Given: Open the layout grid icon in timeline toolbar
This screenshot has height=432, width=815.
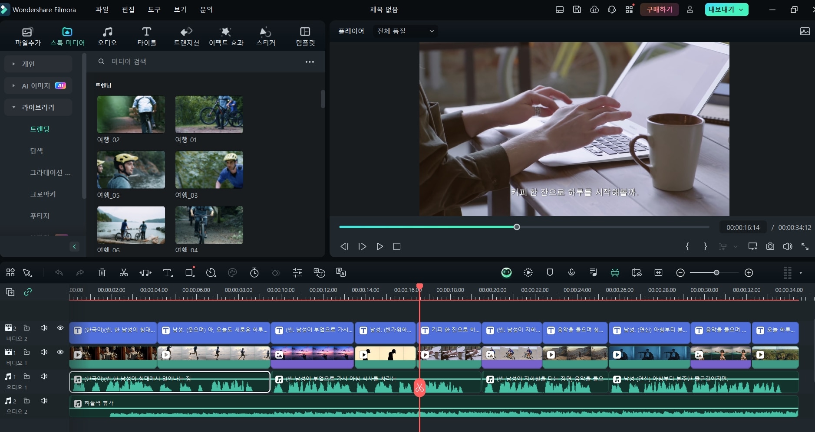Looking at the screenshot, I should pyautogui.click(x=10, y=272).
